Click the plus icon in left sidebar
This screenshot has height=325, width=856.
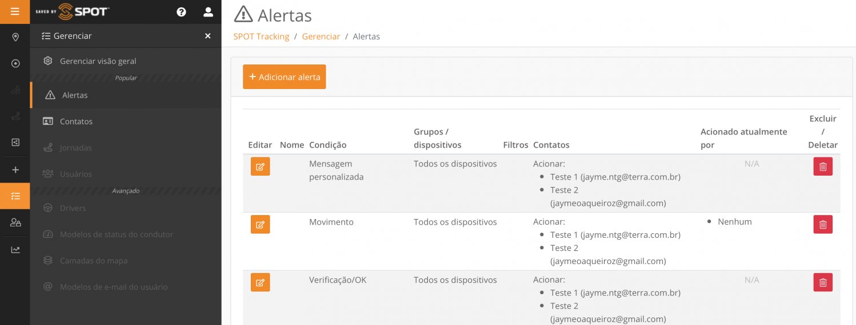[x=15, y=169]
